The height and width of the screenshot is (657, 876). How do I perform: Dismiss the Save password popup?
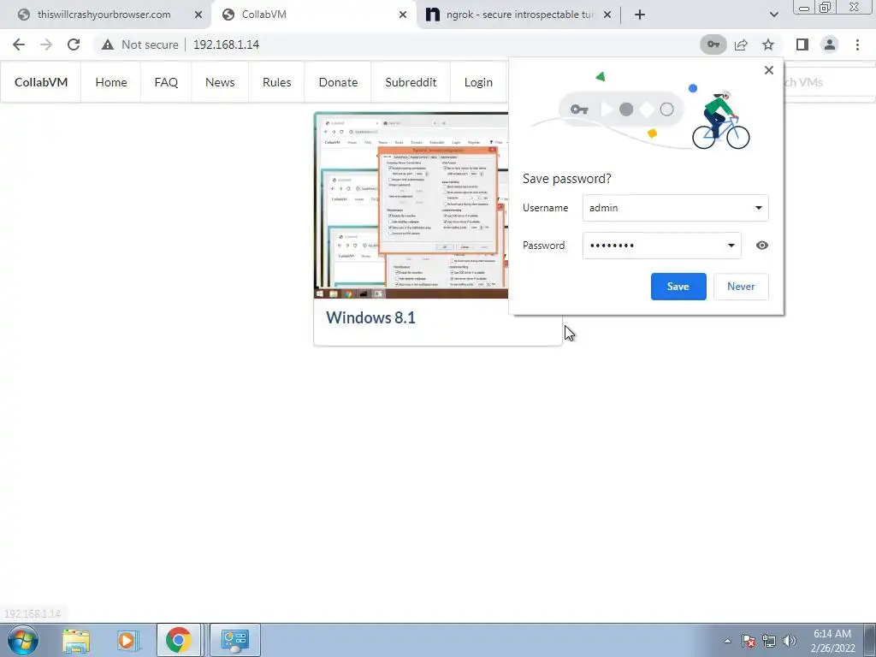pos(769,70)
